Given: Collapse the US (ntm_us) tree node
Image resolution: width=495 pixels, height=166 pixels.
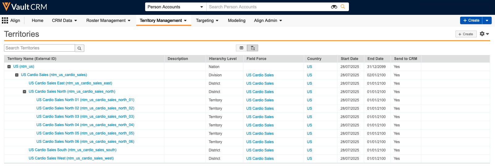Looking at the screenshot, I should (9, 67).
